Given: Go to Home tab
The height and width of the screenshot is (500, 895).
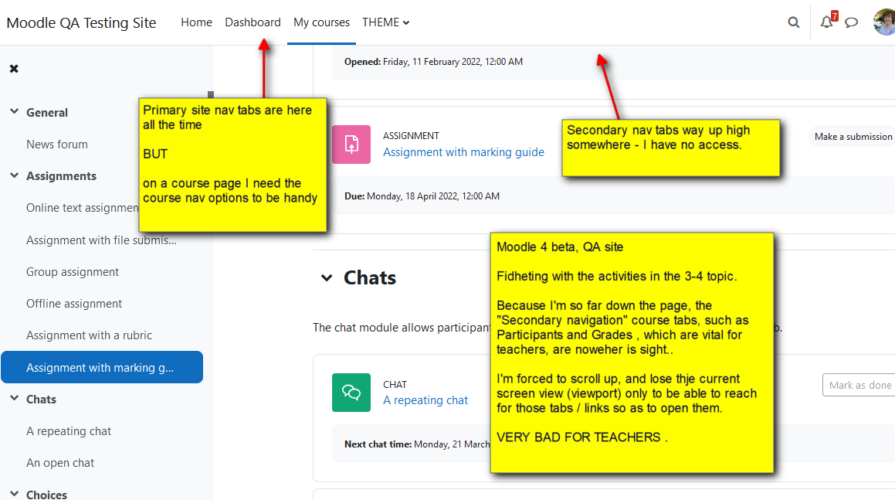Looking at the screenshot, I should [x=196, y=22].
